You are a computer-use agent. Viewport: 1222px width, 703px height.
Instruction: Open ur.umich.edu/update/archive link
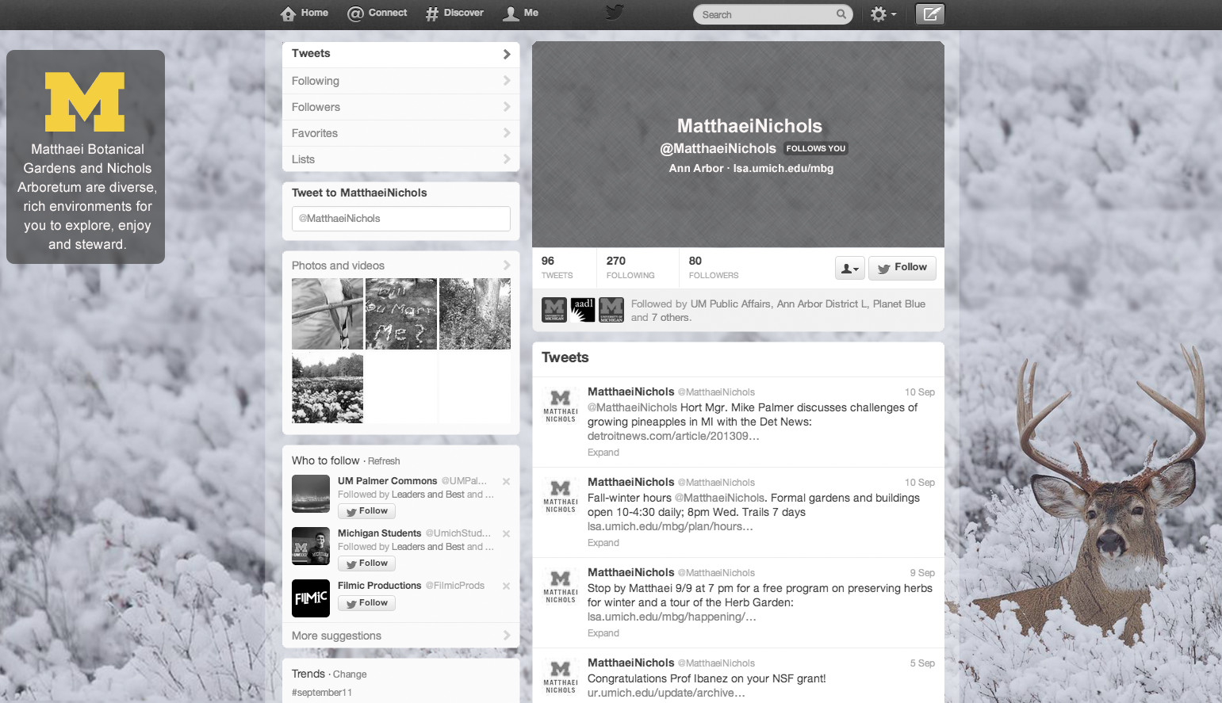point(666,693)
